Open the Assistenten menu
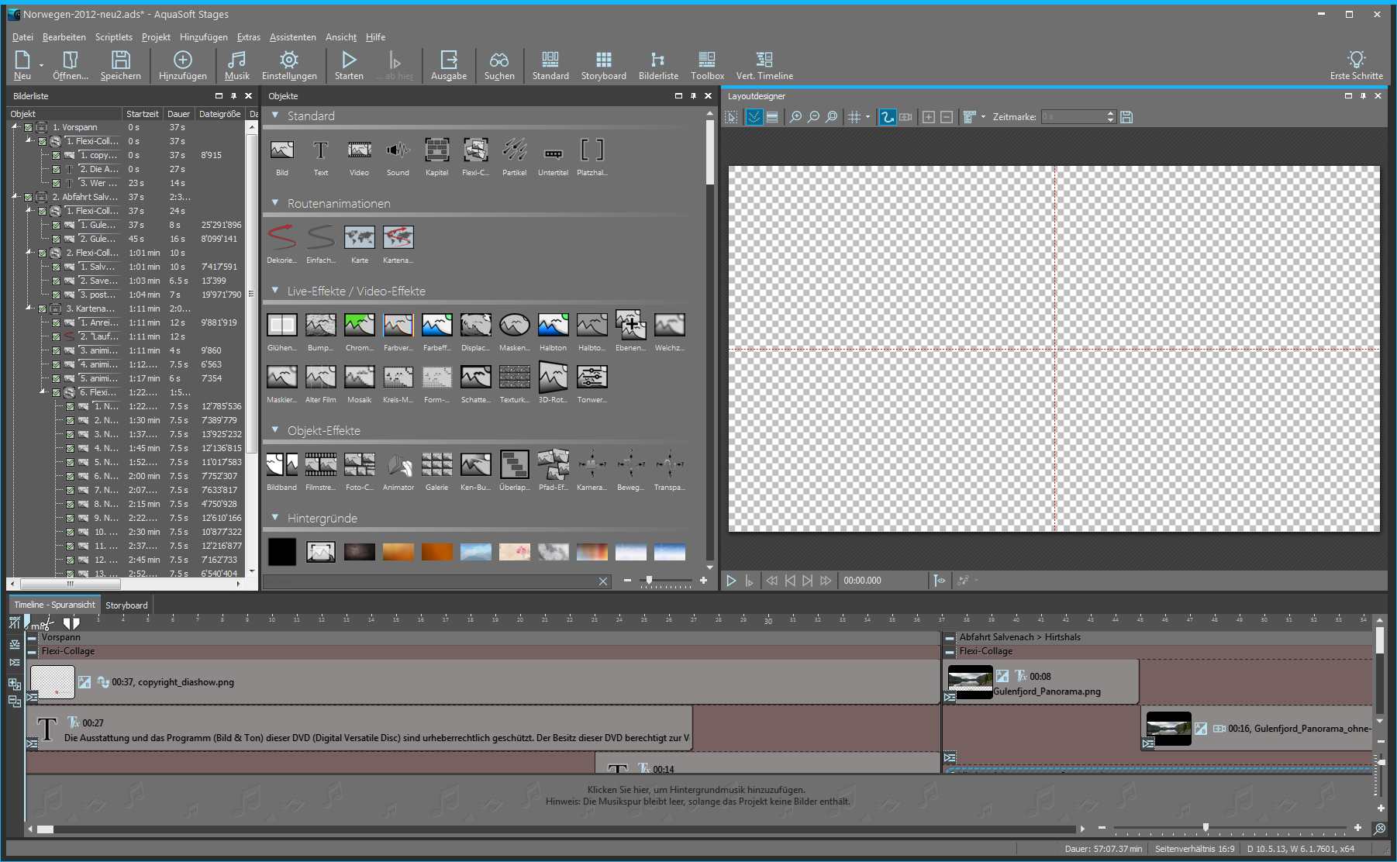The height and width of the screenshot is (862, 1397). click(x=292, y=37)
